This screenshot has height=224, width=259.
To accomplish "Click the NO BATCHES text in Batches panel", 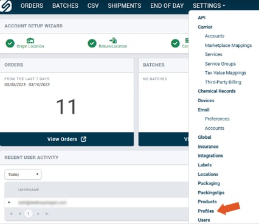I will pos(155,79).
